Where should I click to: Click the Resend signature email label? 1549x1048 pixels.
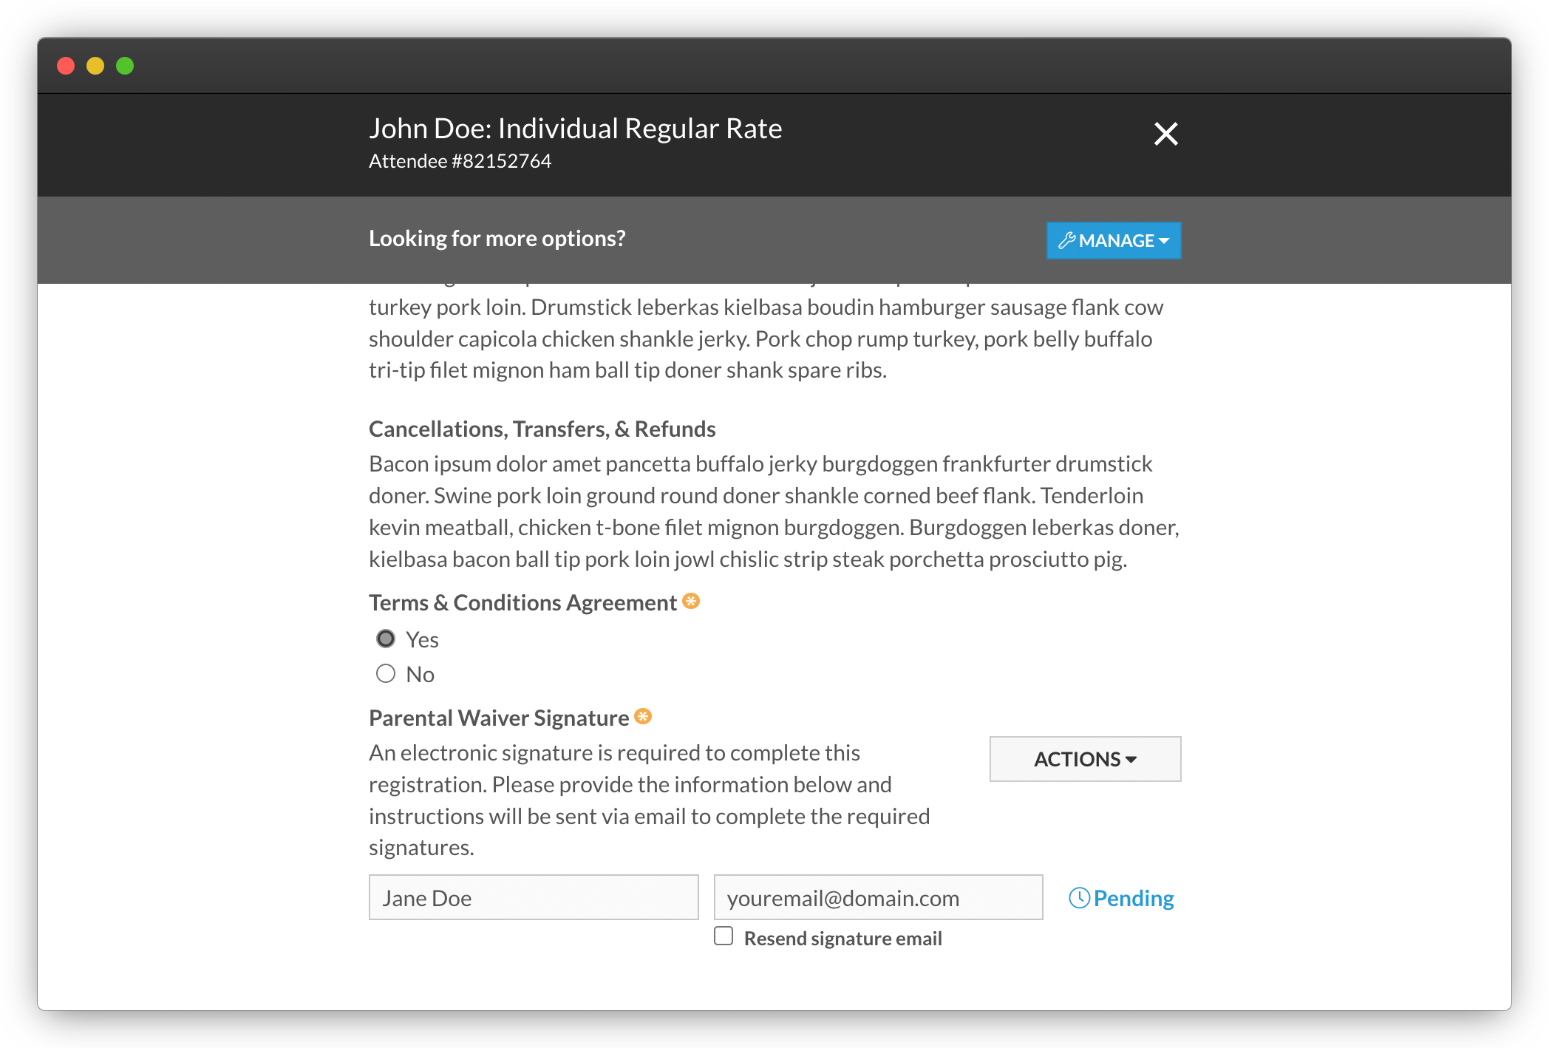click(842, 938)
